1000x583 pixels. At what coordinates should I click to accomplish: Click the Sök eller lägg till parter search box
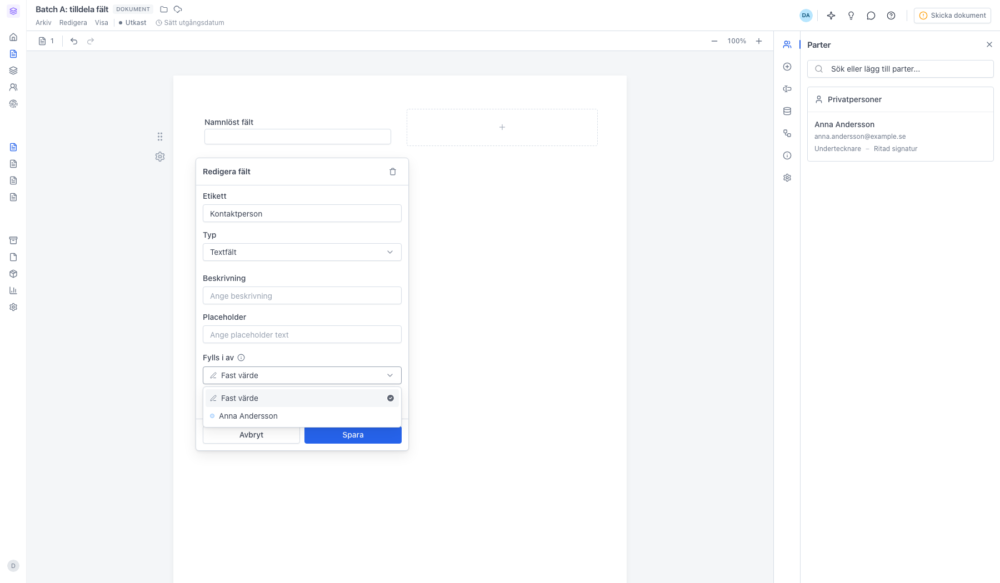(900, 69)
